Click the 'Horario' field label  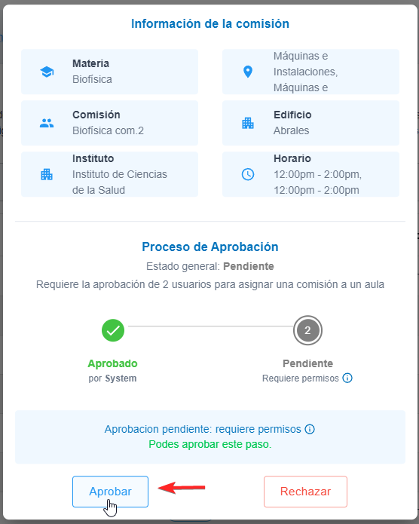(292, 158)
